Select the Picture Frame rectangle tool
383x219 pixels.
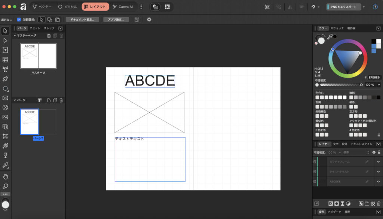click(5, 98)
